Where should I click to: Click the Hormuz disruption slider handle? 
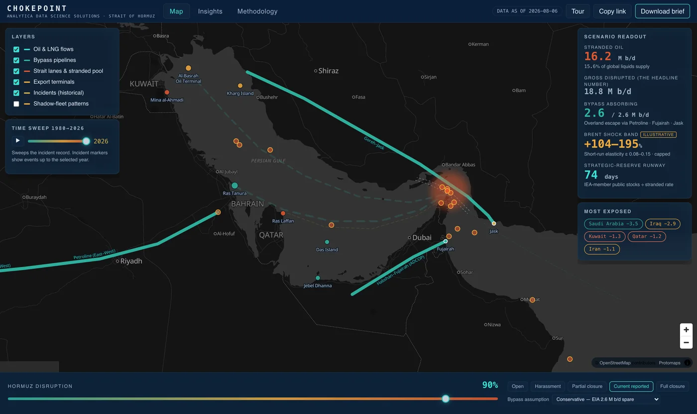click(446, 399)
